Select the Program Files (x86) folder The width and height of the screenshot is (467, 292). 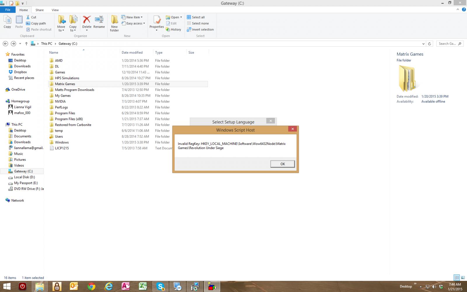click(69, 119)
